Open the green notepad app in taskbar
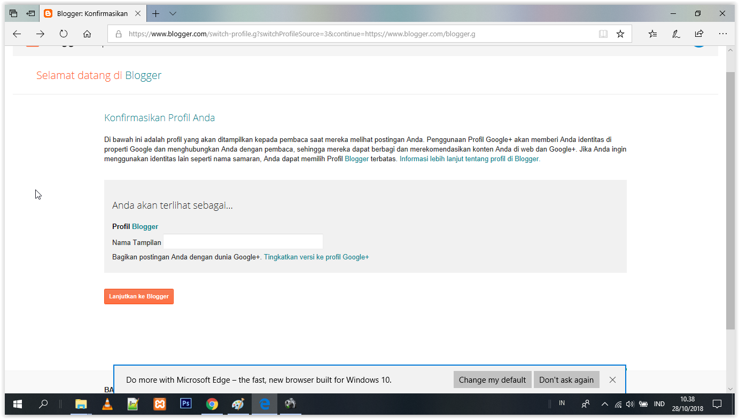This screenshot has width=739, height=419. (134, 404)
